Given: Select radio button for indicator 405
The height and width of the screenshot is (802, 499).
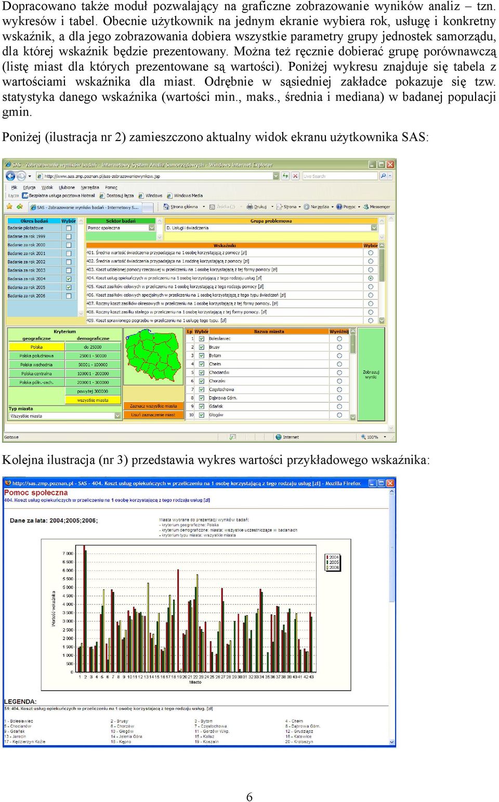Looking at the screenshot, I should coord(371,287).
